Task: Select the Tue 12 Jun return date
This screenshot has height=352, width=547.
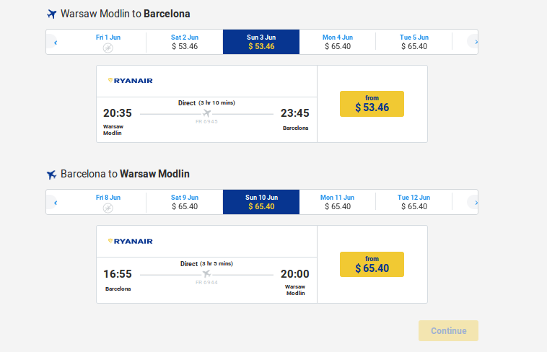Action: pyautogui.click(x=413, y=202)
